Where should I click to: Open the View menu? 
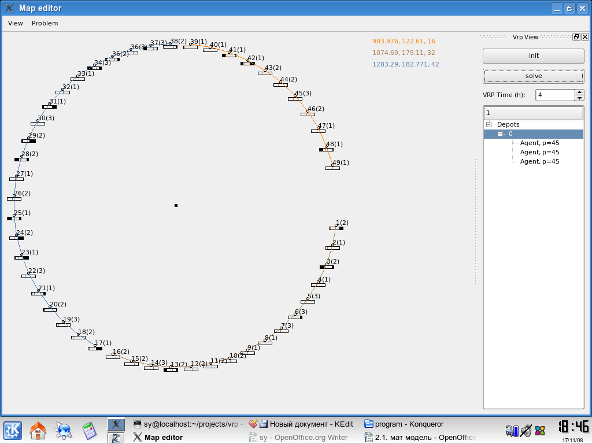[16, 23]
